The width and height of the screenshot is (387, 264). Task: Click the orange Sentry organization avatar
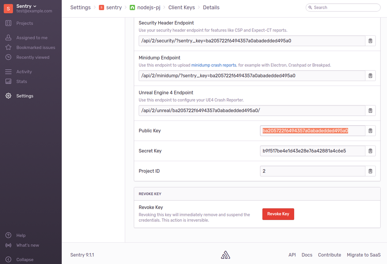tap(8, 8)
